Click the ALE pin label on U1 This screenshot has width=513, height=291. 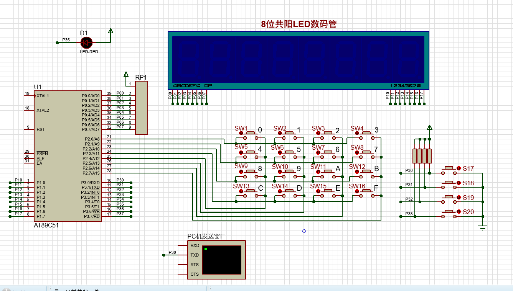point(40,159)
